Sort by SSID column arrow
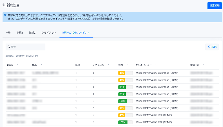Screen dimensions: 223x127 click(41, 65)
